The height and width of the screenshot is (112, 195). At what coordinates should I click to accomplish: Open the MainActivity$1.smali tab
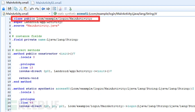(47, 3)
